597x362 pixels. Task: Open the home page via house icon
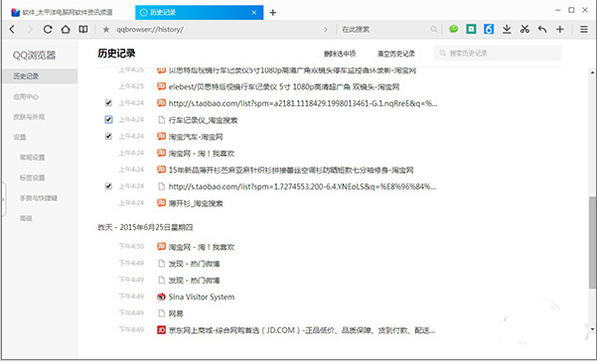click(x=66, y=30)
